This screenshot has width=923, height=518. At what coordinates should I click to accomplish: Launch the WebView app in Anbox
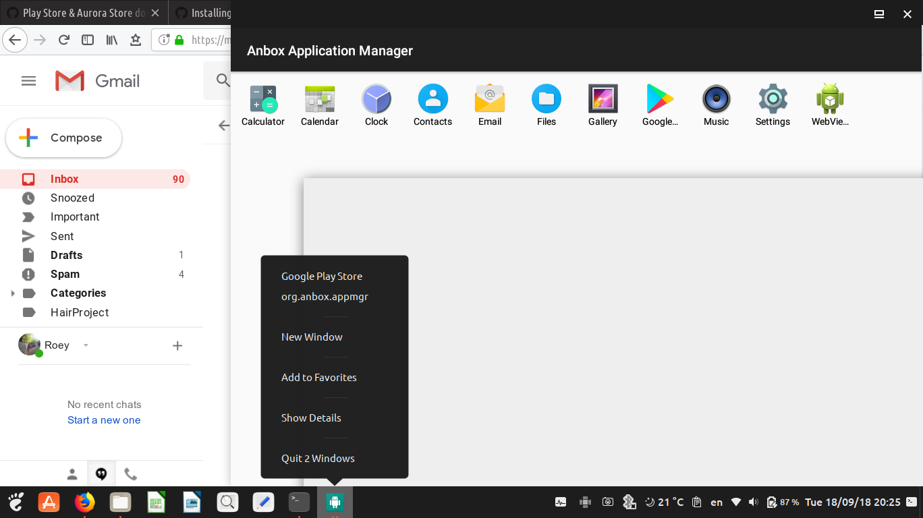tap(830, 106)
